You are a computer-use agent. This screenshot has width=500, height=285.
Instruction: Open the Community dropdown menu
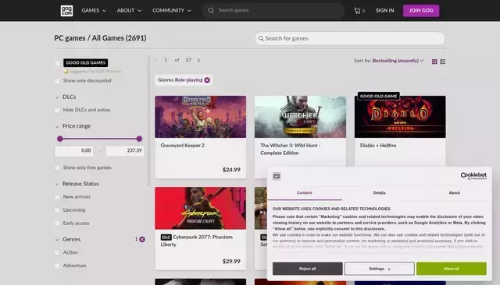point(172,10)
